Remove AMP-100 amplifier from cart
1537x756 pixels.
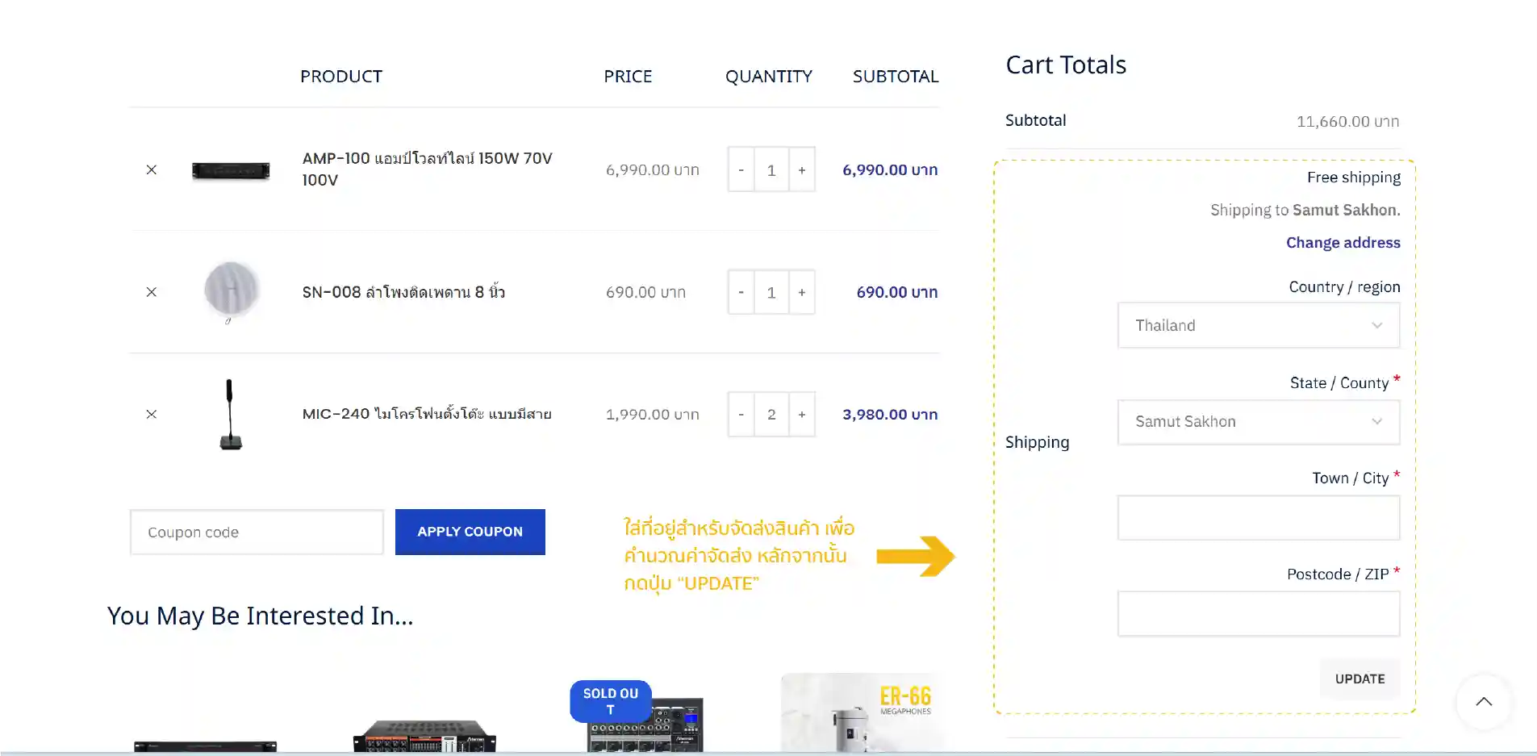[x=151, y=169]
